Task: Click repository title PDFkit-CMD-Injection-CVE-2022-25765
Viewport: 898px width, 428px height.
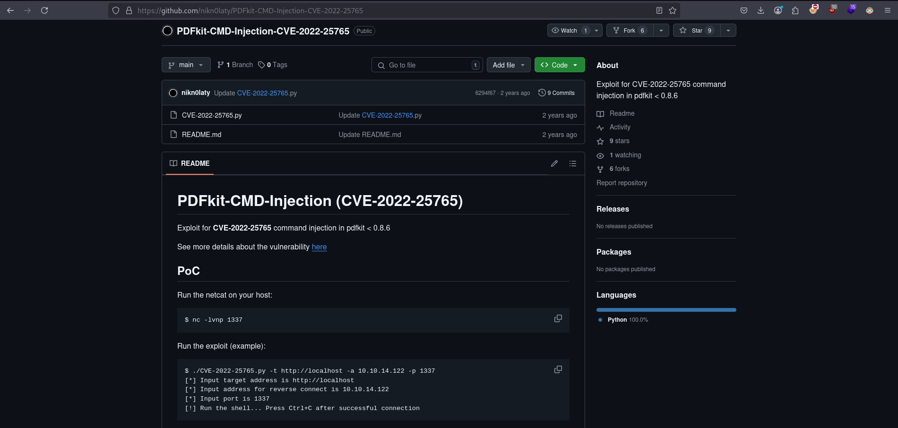Action: point(263,31)
